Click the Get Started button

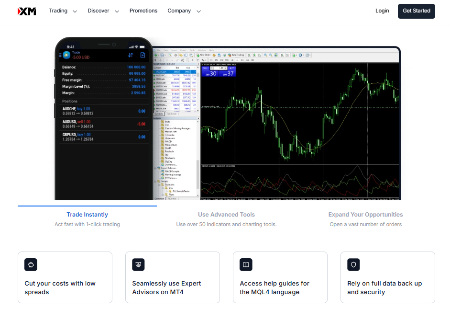416,11
